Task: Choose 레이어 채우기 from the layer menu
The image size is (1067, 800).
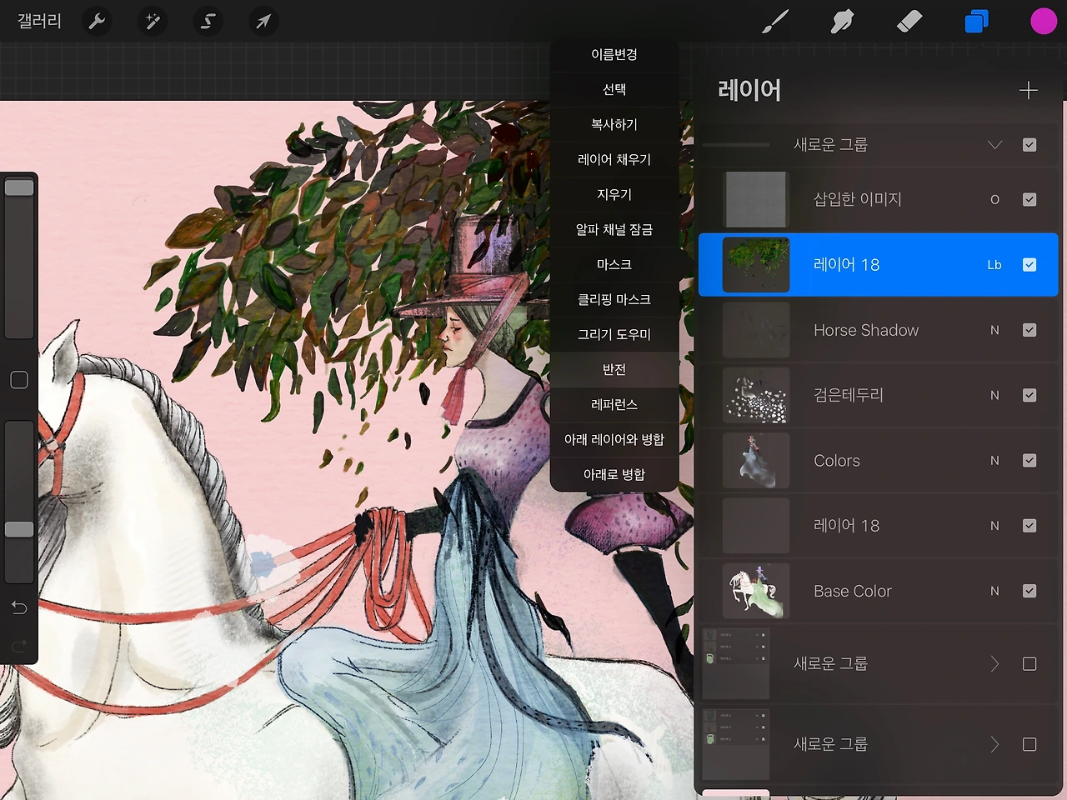Action: 614,159
